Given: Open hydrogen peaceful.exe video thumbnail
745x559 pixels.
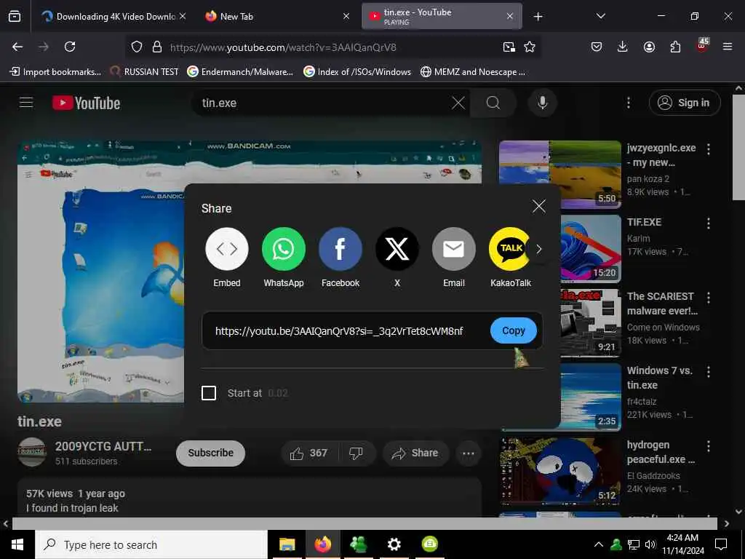Looking at the screenshot, I should (x=559, y=471).
